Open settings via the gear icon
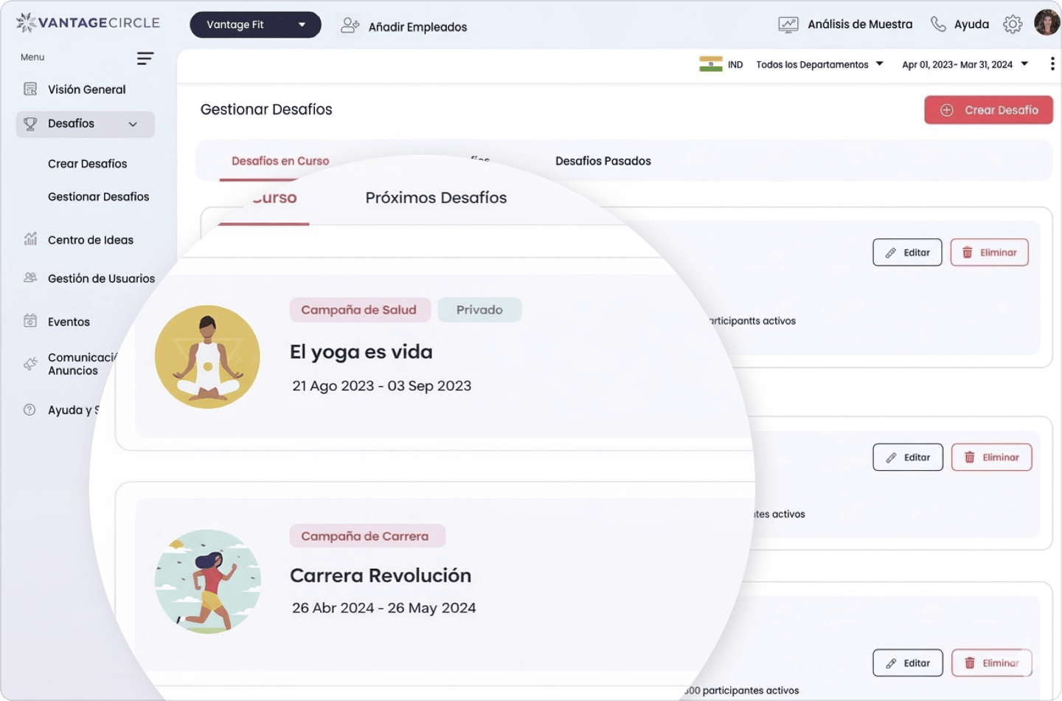This screenshot has width=1062, height=701. [x=1013, y=24]
